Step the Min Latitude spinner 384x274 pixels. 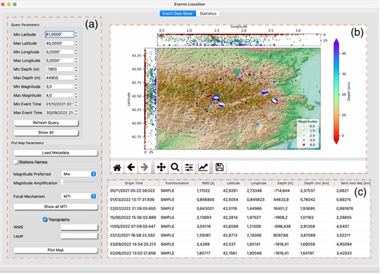click(76, 35)
